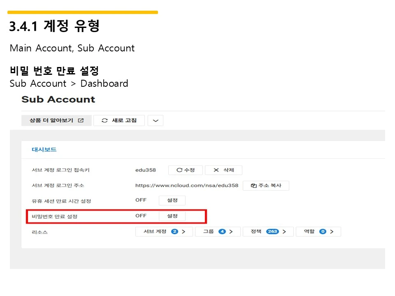Viewport: 395px width, 296px height.
Task: Open the 정책 resource list
Action: coord(268,231)
